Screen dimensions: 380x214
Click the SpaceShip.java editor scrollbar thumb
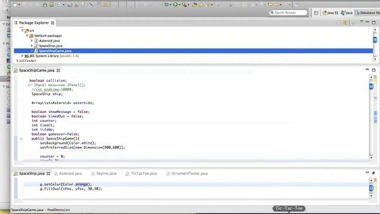pyautogui.click(x=371, y=188)
